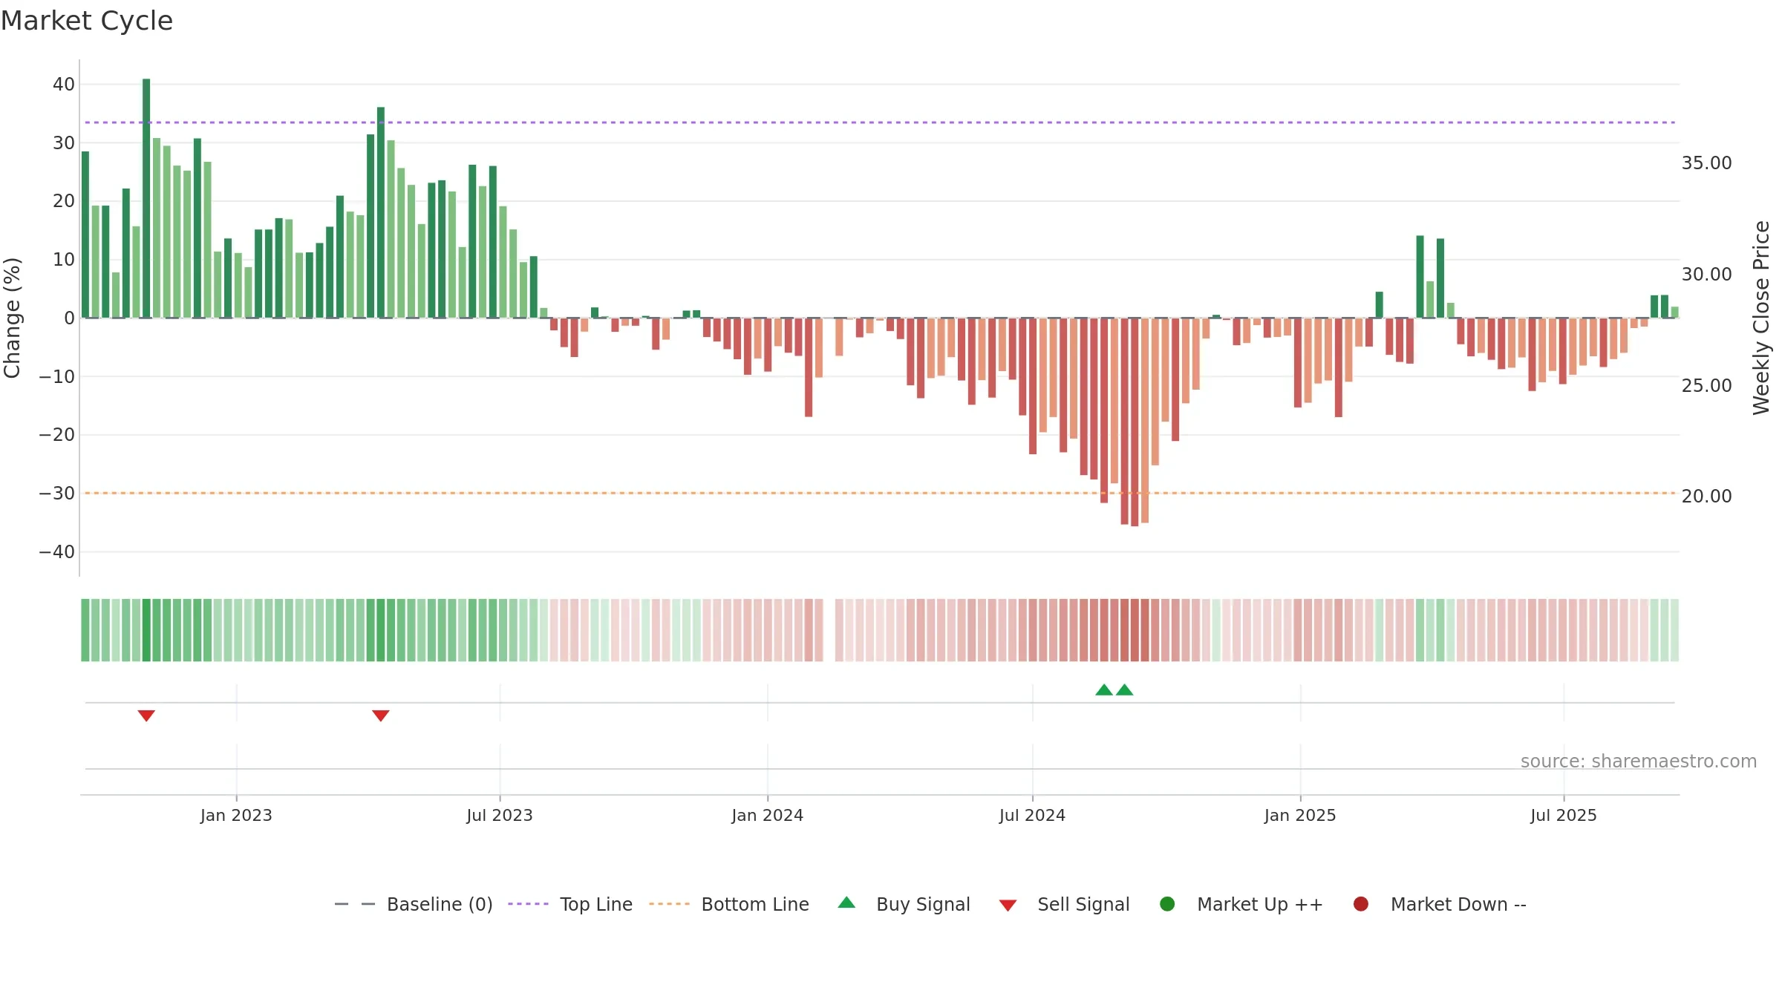The image size is (1782, 1002).
Task: Toggle the Sell Signal legend label
Action: point(1083,904)
